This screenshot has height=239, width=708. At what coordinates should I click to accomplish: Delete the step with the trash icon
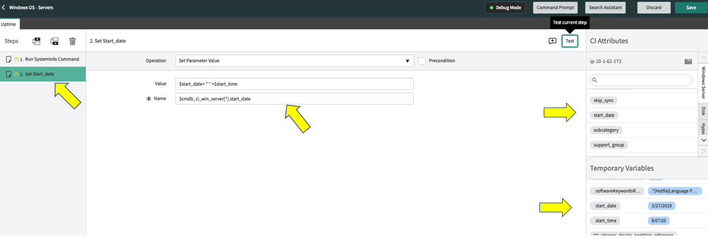pos(72,41)
